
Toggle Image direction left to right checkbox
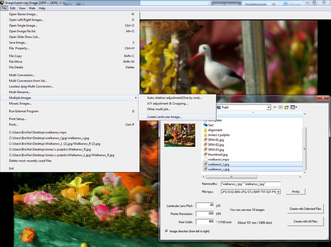167,231
